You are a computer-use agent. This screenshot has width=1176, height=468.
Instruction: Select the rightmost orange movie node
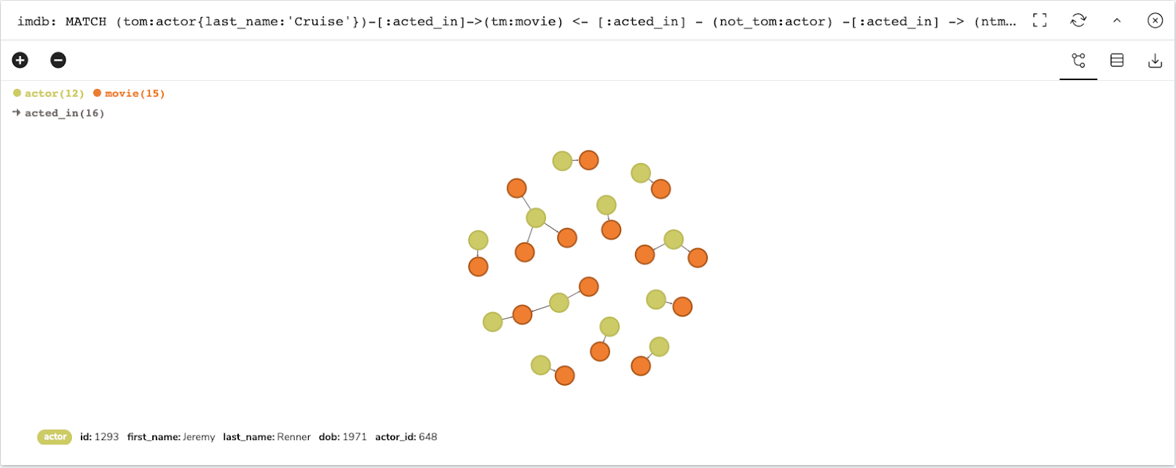[698, 258]
